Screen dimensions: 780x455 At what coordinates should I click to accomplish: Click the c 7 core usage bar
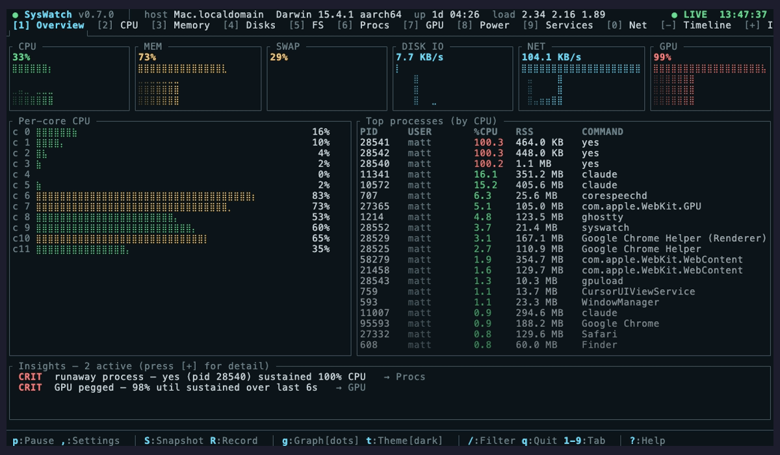click(133, 207)
